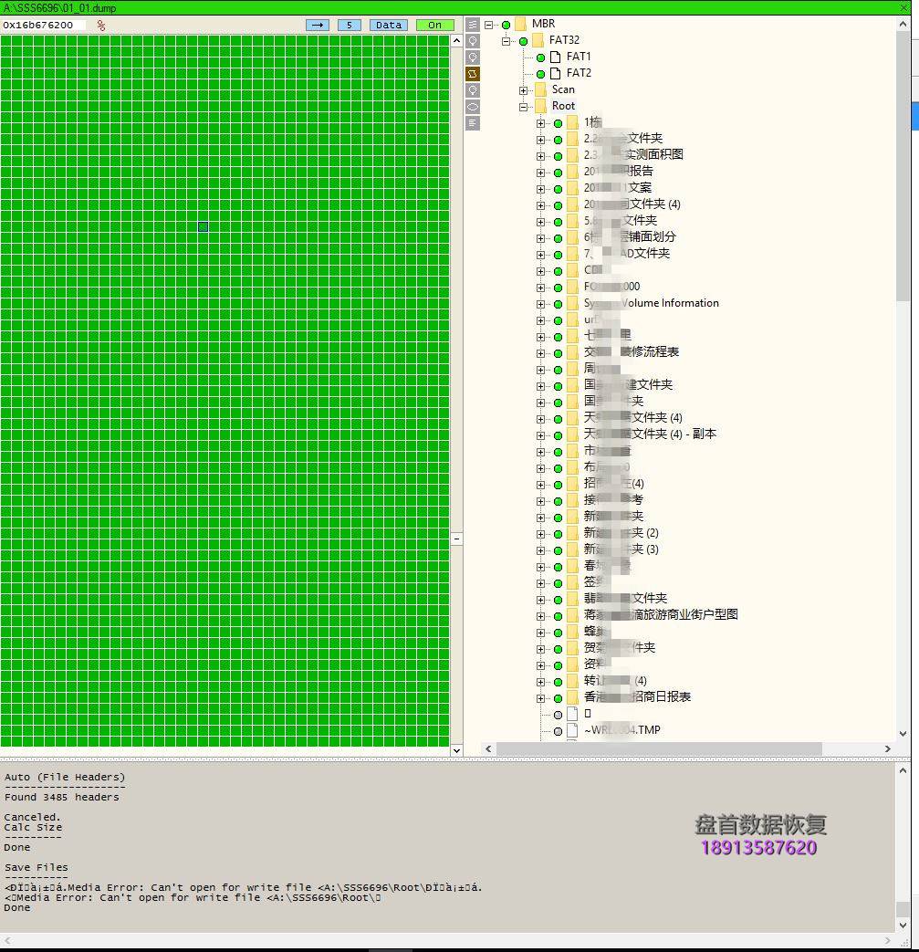Toggle the green On button
Viewport: 919px width, 952px height.
coord(434,25)
